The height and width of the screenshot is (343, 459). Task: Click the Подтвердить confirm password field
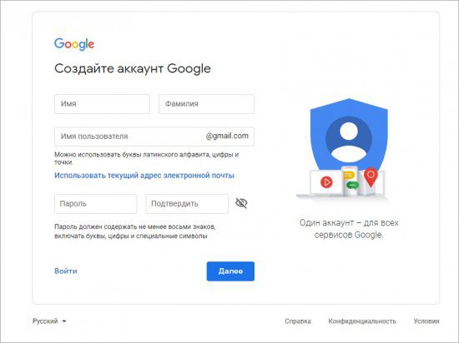tap(187, 204)
